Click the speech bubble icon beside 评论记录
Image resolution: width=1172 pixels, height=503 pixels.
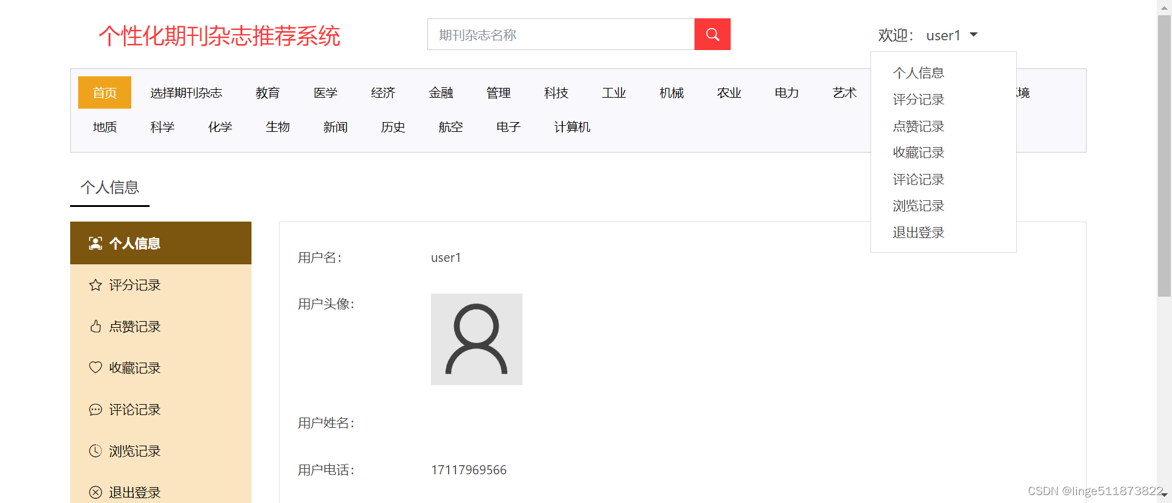(95, 410)
